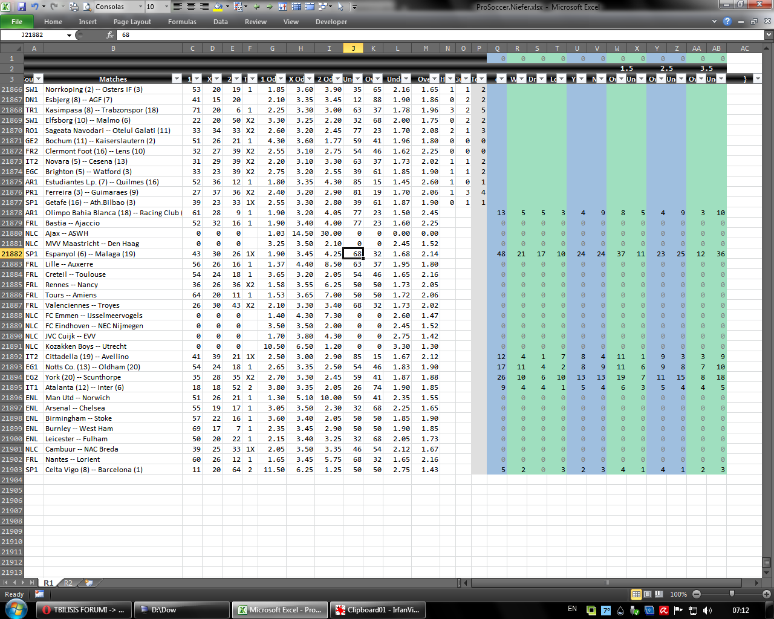
Task: Open Customize Quick Access Toolbar dropdown
Action: [354, 7]
